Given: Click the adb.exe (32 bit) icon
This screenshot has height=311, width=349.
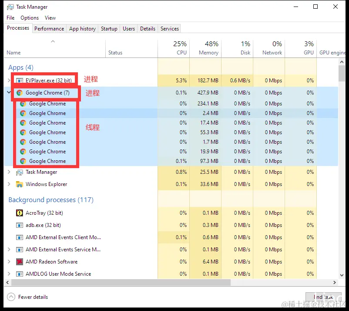Looking at the screenshot, I should coord(20,225).
